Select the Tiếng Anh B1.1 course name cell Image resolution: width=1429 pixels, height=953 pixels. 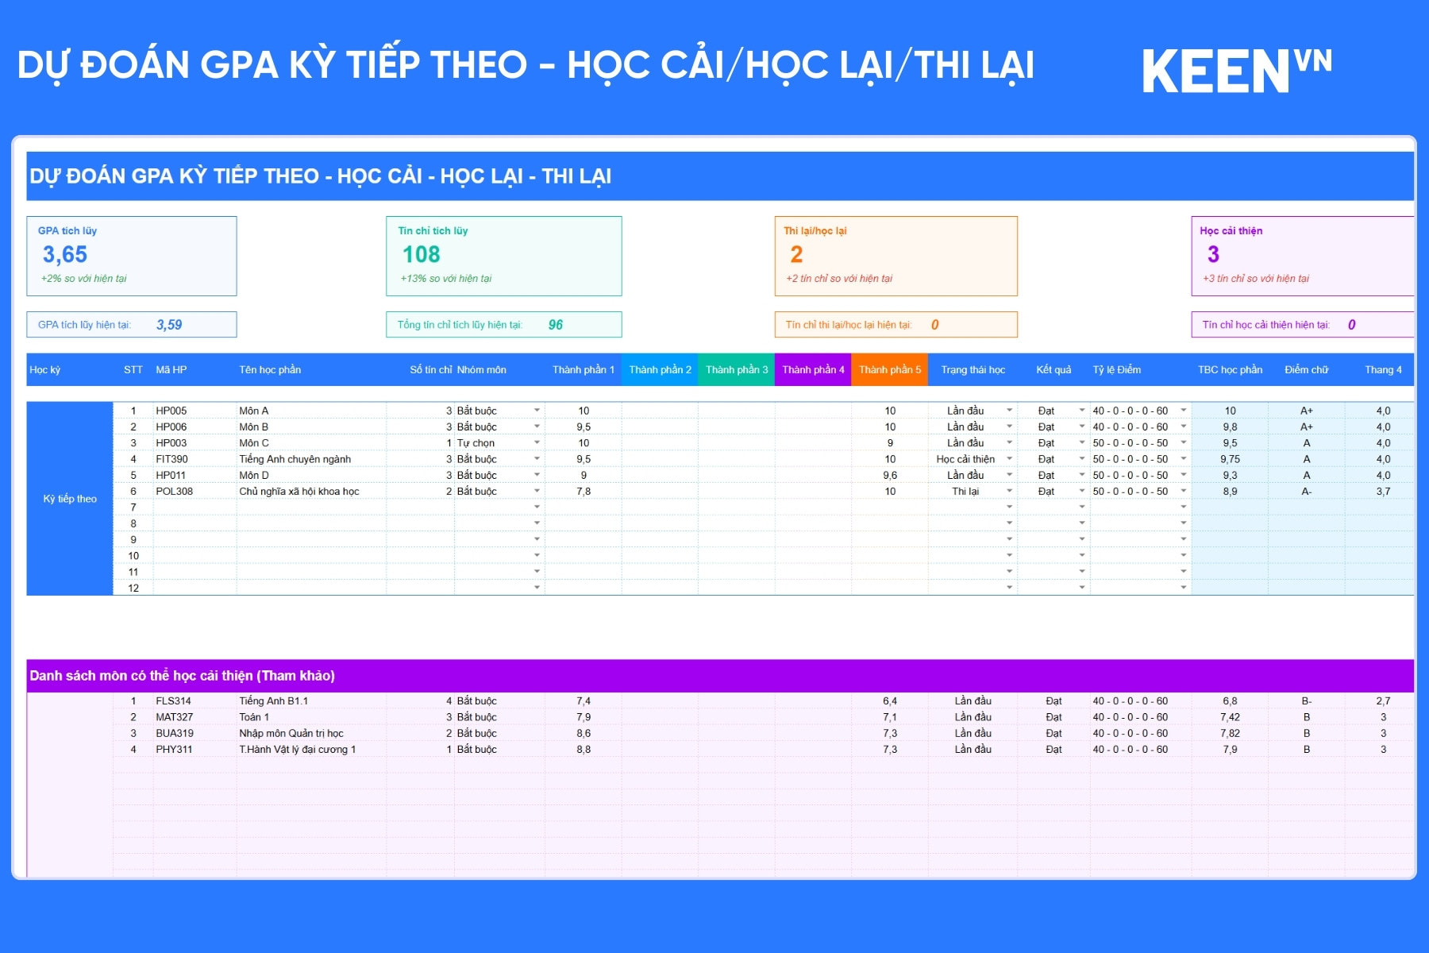274,701
